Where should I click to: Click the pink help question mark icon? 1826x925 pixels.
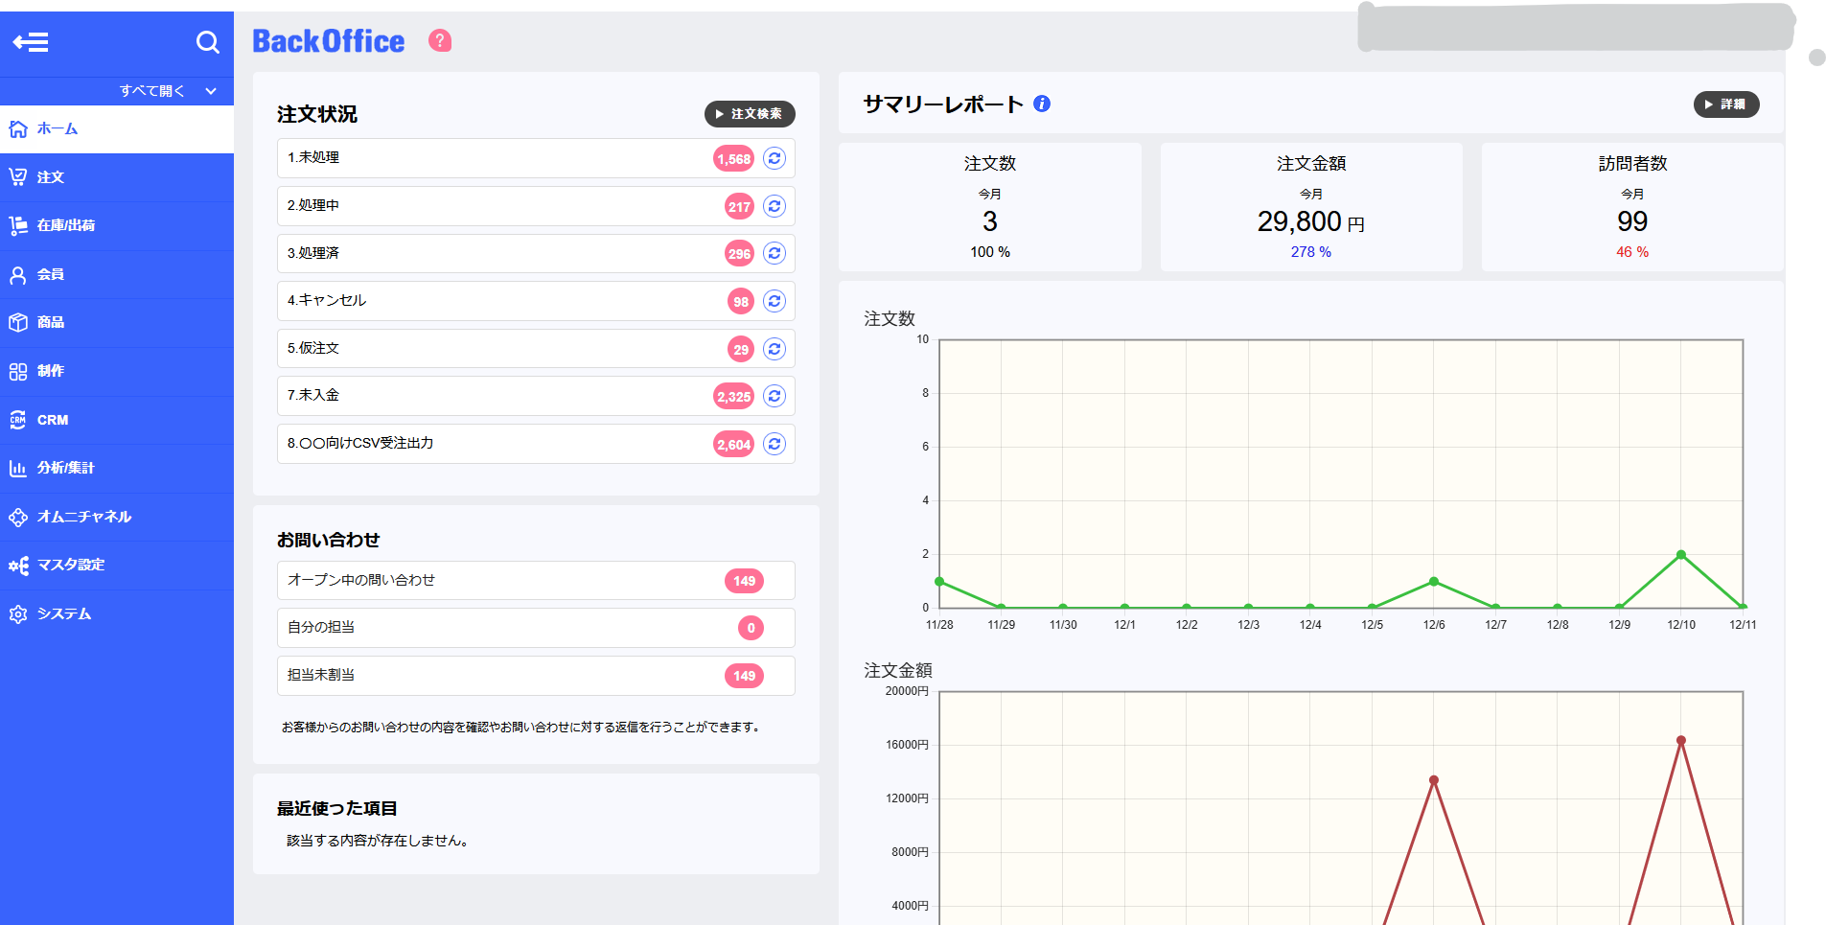(440, 40)
